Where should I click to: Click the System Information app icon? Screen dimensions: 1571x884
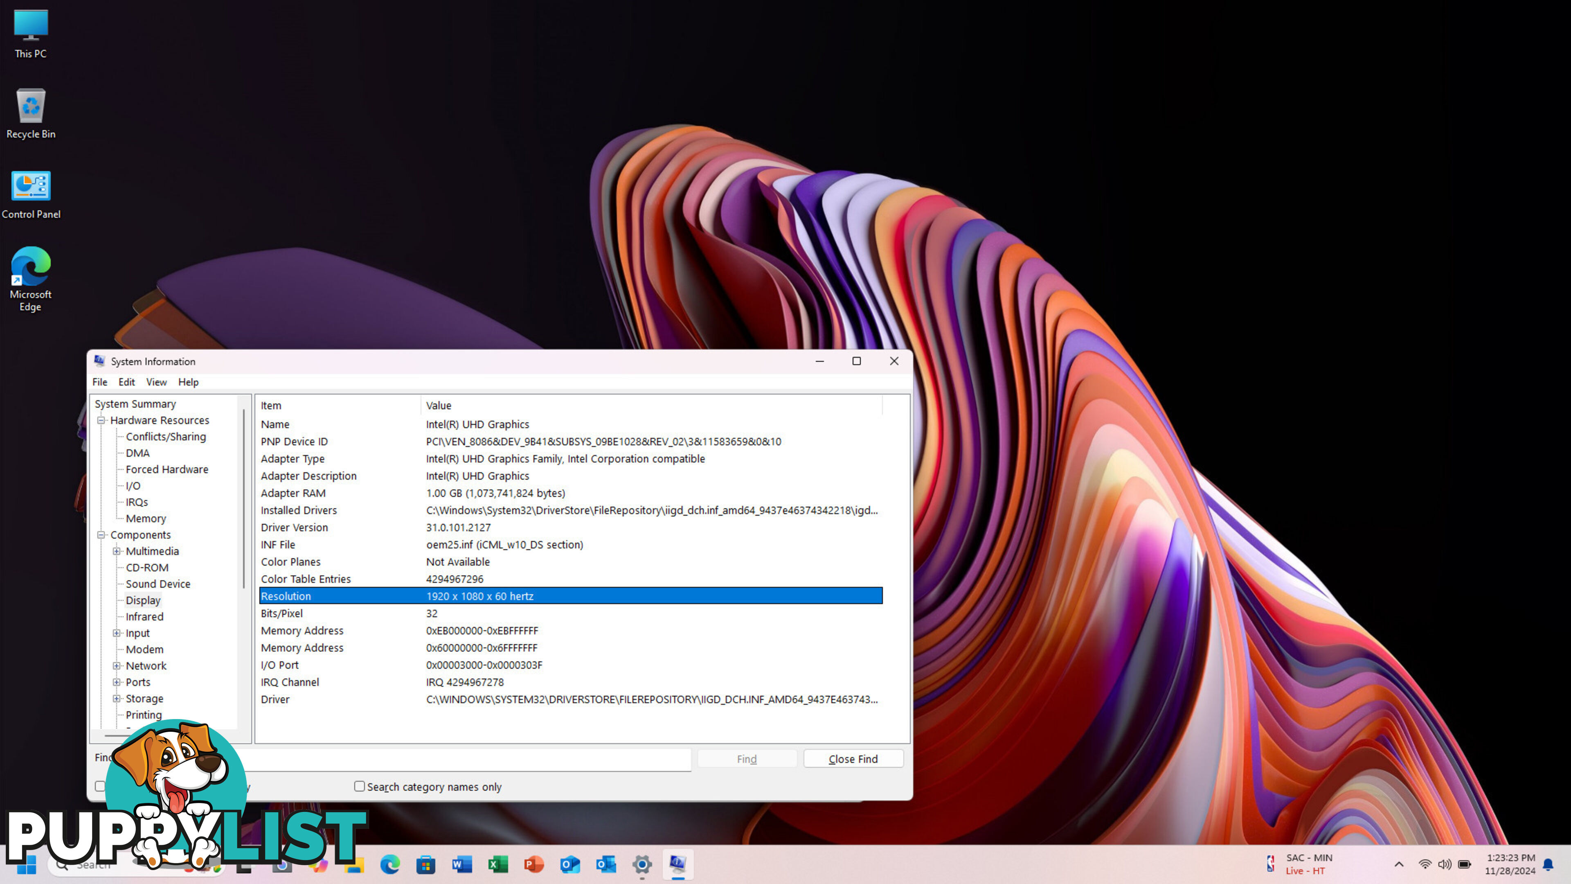pos(98,361)
